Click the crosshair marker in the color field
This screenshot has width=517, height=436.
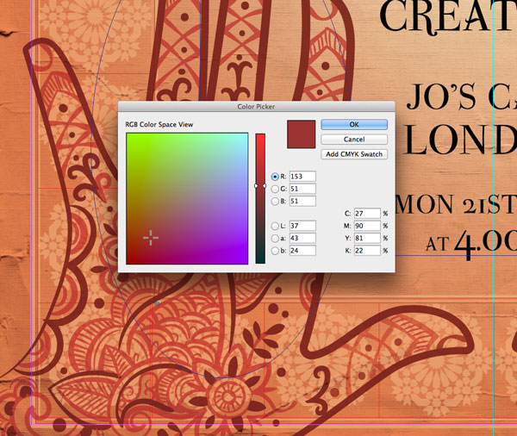coord(151,238)
